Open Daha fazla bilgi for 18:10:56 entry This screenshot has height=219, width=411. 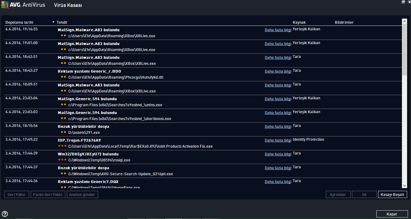coord(278,127)
